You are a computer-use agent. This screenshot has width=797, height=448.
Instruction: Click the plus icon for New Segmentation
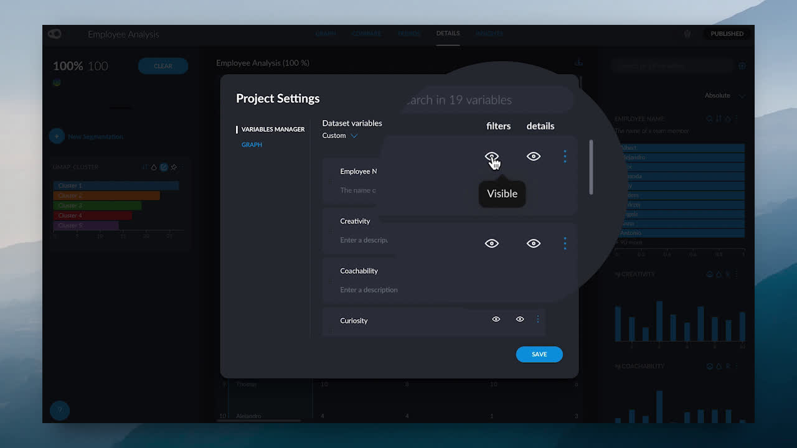[57, 136]
